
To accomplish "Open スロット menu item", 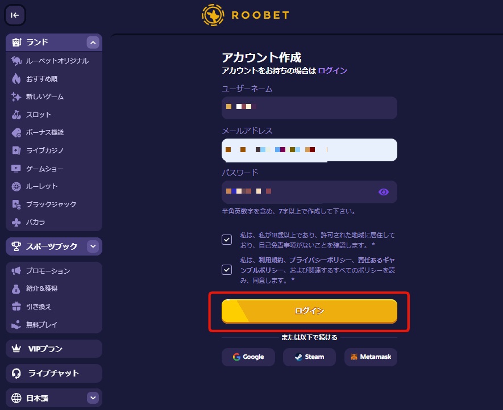I will pyautogui.click(x=54, y=115).
